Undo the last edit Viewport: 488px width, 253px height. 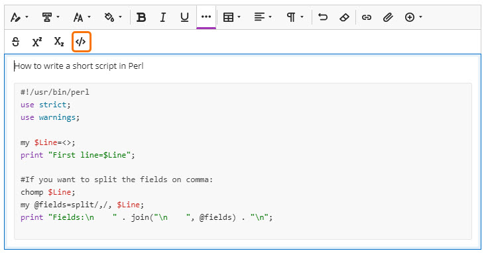(x=323, y=17)
